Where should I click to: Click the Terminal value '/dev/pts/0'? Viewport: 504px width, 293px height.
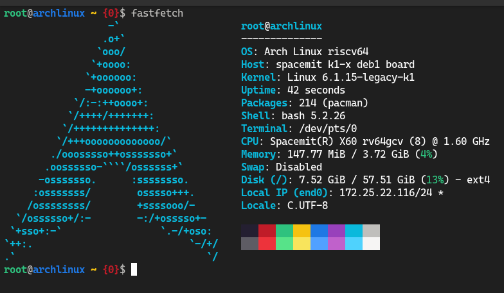pos(328,128)
